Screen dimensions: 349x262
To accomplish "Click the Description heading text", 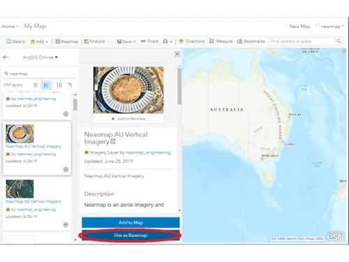I will (x=99, y=194).
